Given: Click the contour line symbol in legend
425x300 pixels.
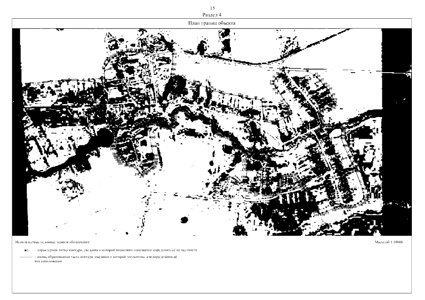Looking at the screenshot, I should tap(24, 258).
